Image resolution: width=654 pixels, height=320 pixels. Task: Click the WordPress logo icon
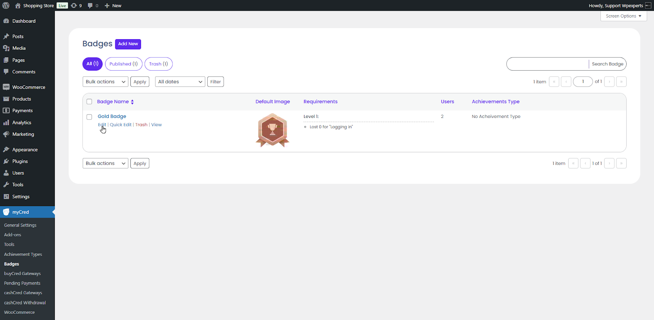tap(6, 5)
